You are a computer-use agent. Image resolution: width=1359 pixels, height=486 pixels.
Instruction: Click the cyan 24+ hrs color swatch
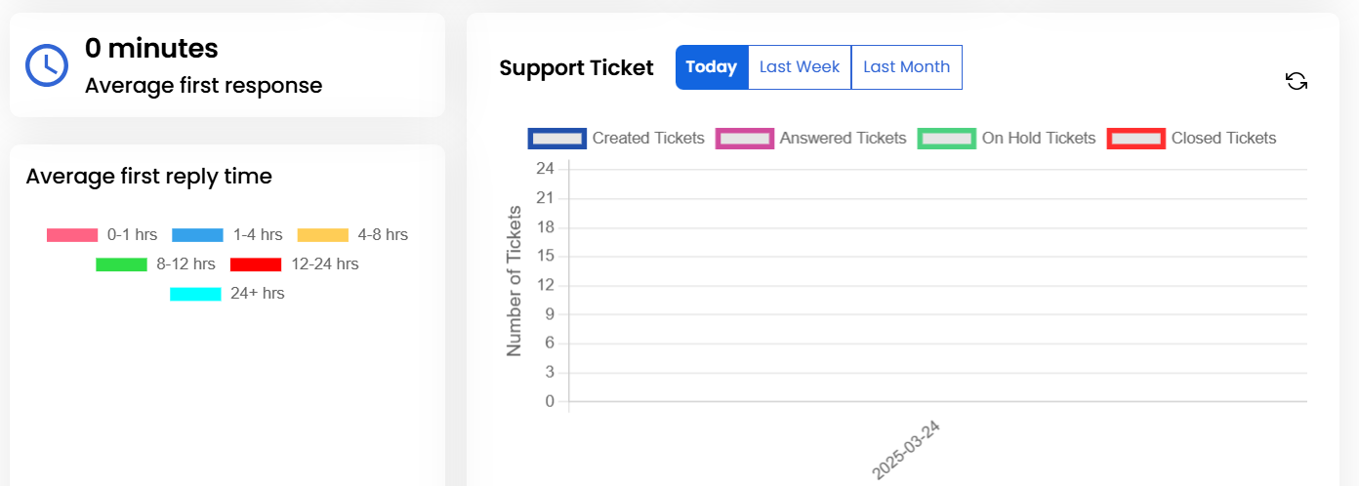pos(195,294)
